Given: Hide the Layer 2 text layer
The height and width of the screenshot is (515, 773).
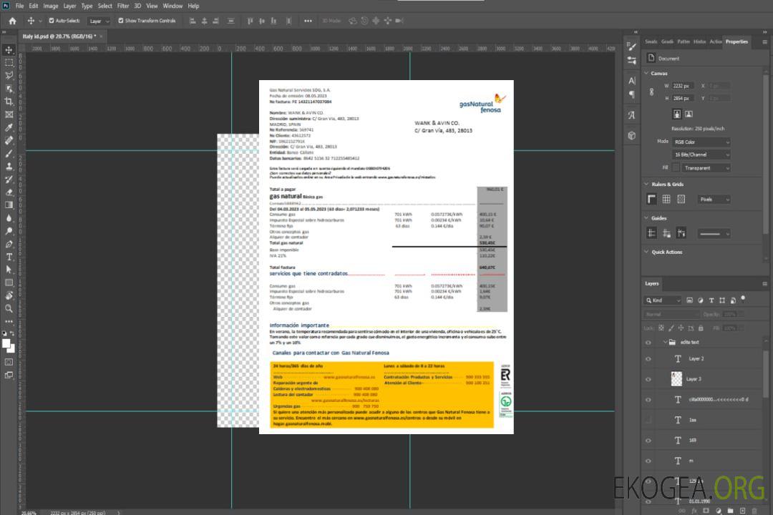Looking at the screenshot, I should tap(648, 359).
